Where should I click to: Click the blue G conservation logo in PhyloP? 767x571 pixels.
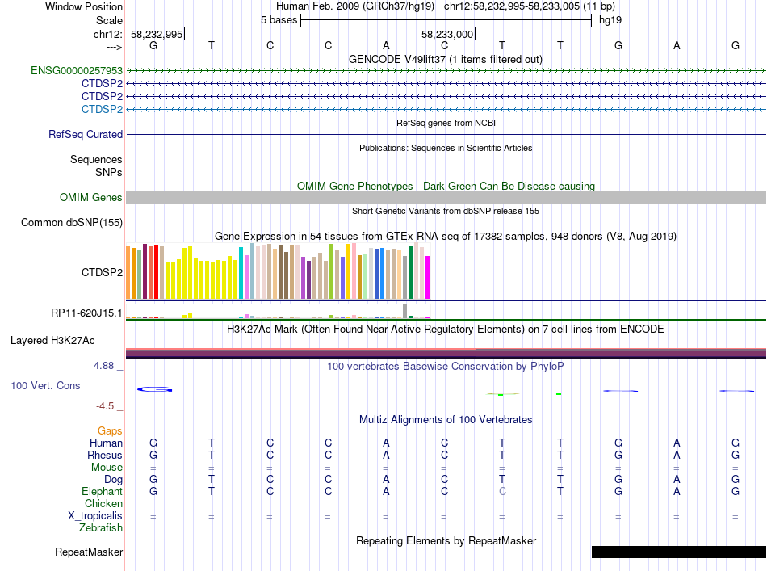[154, 389]
